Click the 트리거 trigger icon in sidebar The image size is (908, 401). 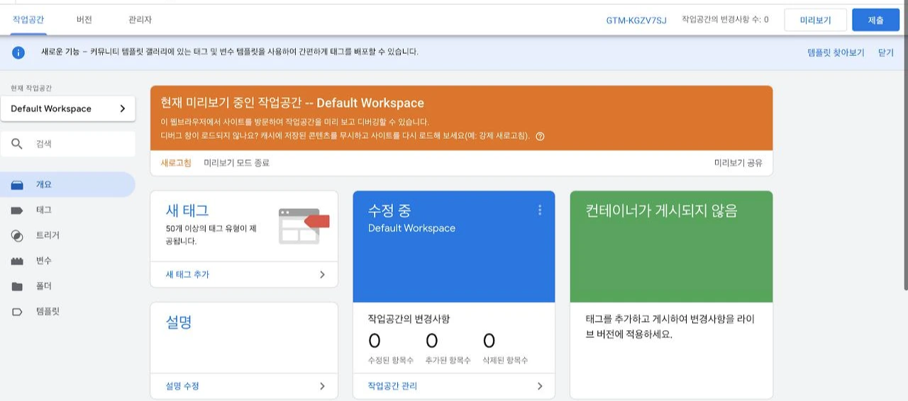click(18, 235)
